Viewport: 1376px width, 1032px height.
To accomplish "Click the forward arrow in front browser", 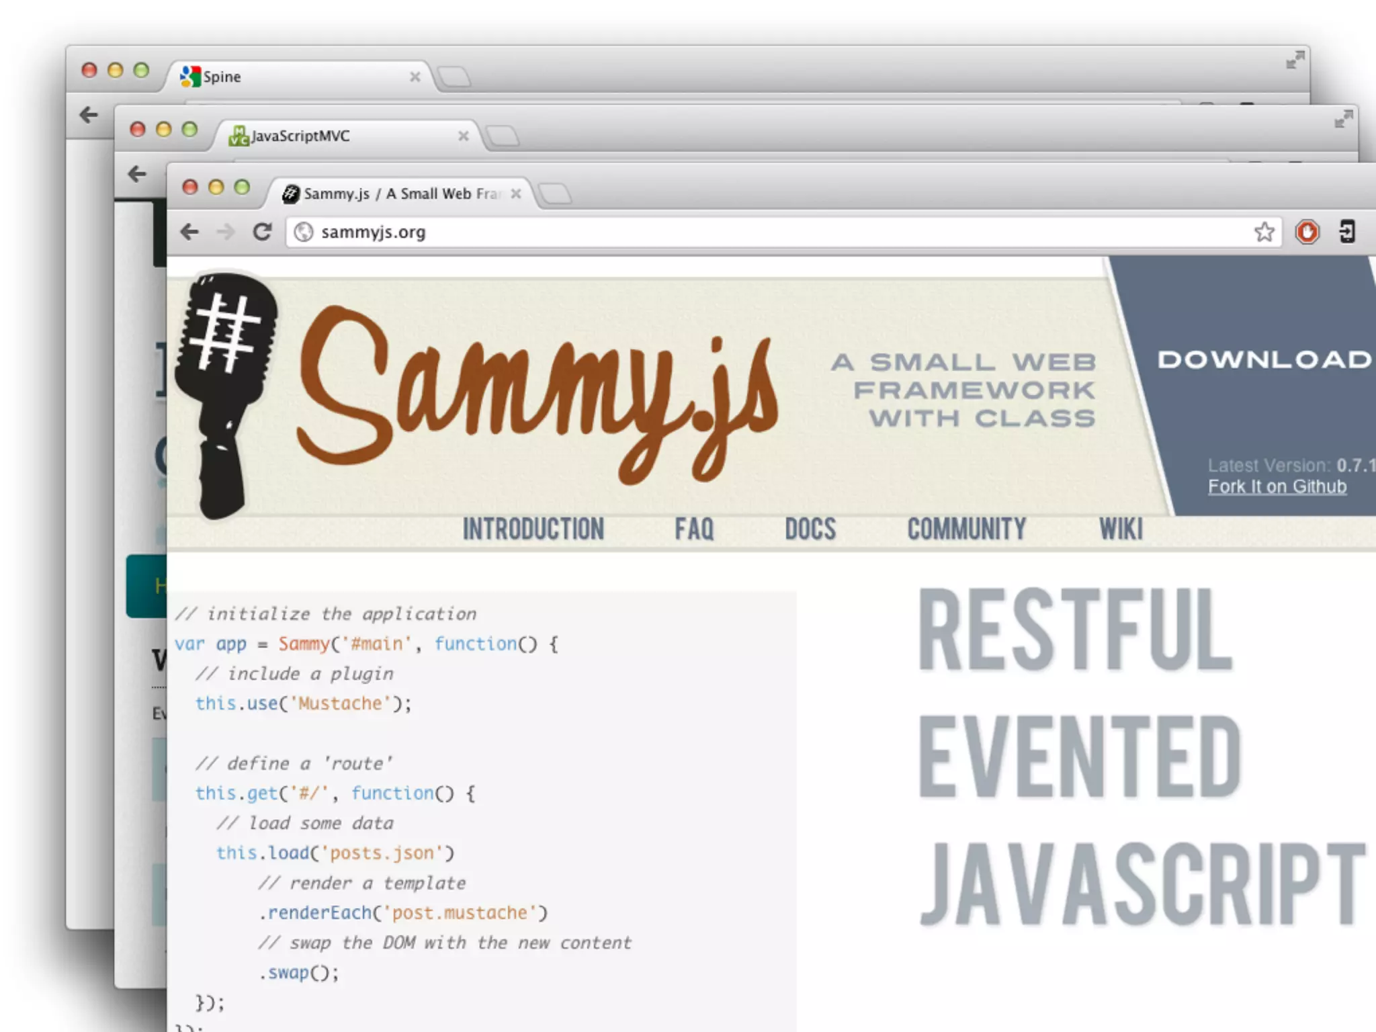I will click(226, 232).
